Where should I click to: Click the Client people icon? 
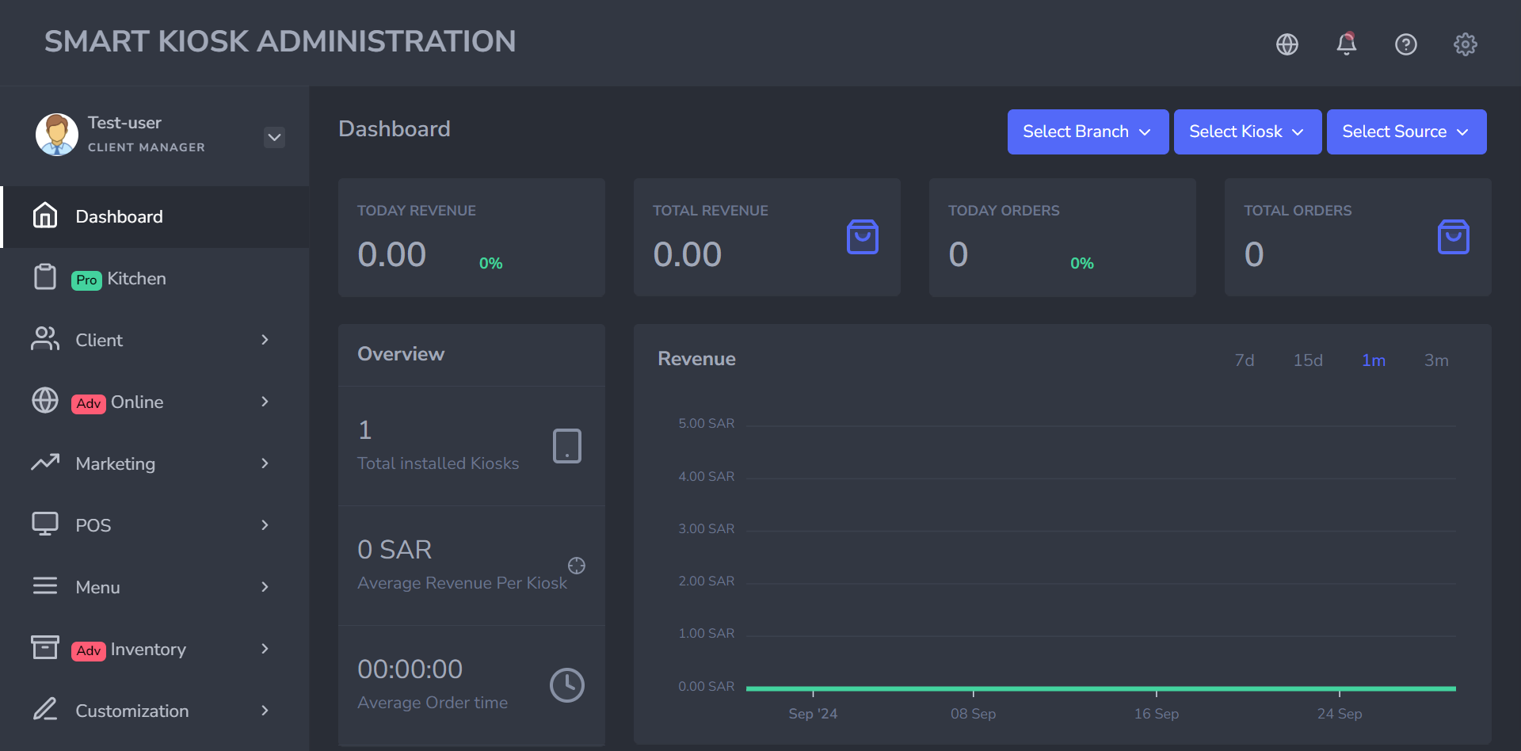(45, 339)
